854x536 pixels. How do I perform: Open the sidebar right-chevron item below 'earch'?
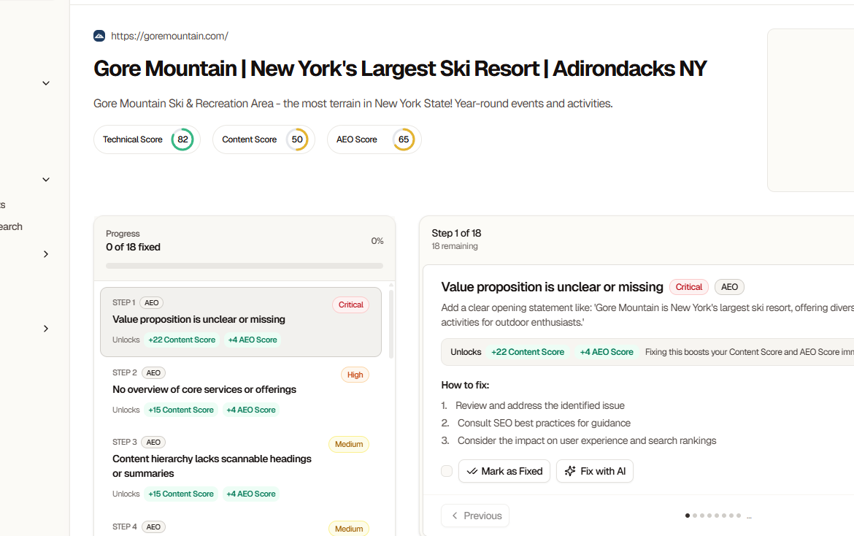46,254
